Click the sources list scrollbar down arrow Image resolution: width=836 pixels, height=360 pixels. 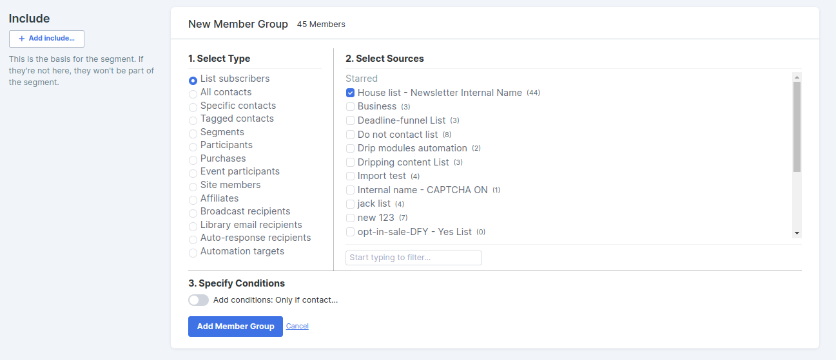pyautogui.click(x=797, y=233)
